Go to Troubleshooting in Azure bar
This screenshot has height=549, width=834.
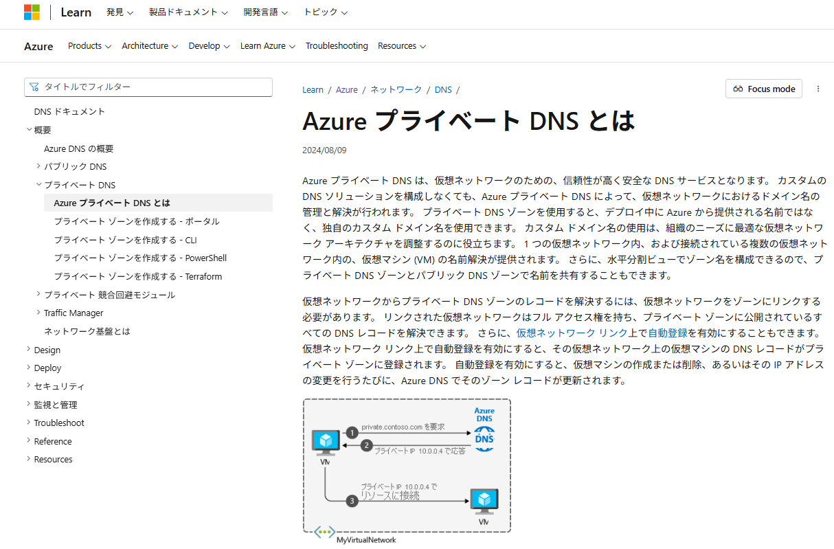pos(337,46)
